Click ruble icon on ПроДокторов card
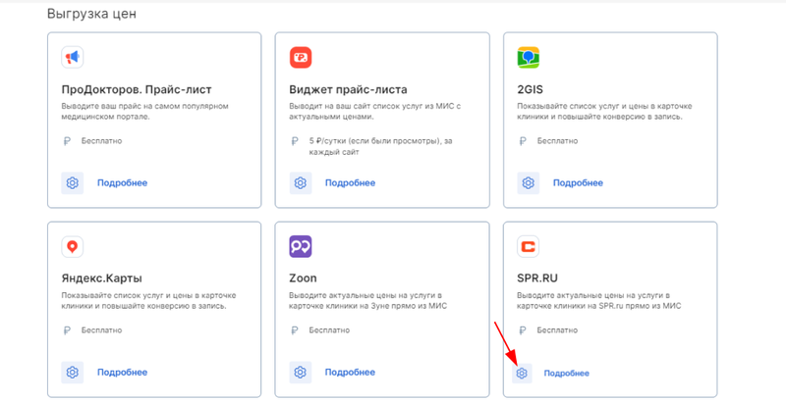 (x=67, y=141)
